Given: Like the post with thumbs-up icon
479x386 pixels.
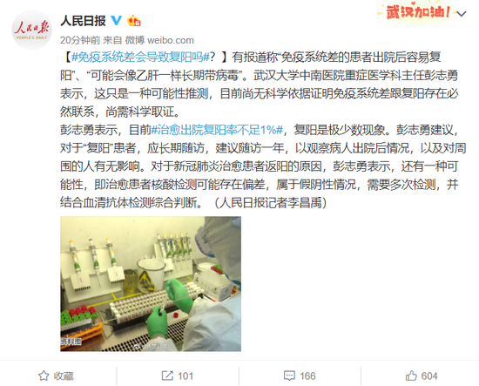Looking at the screenshot, I should [411, 376].
